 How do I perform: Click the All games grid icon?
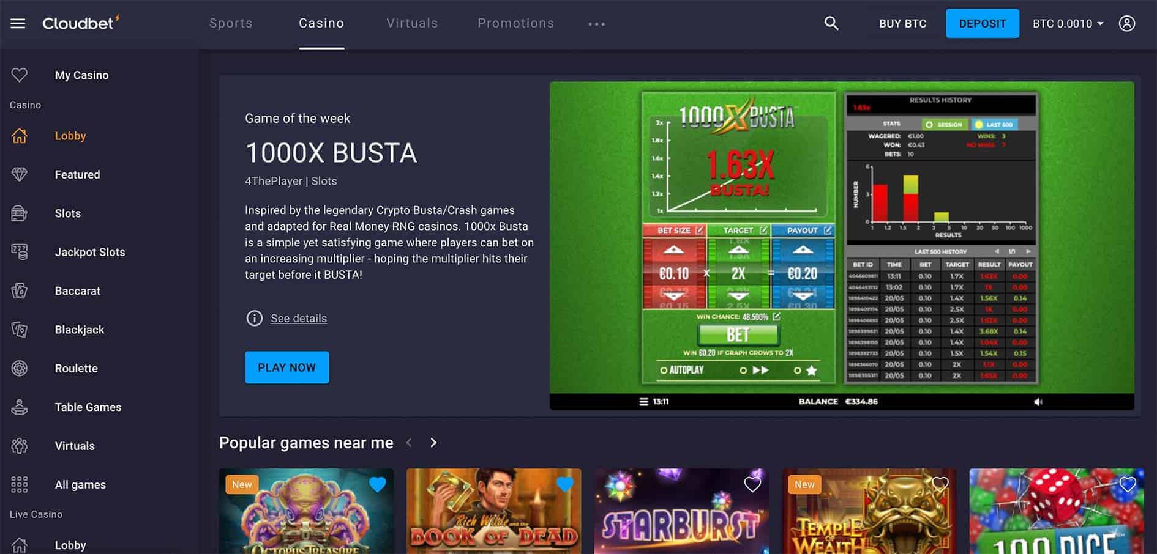(20, 484)
